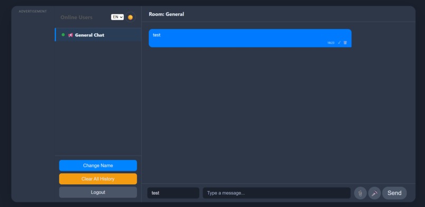
Task: Click the Send button
Action: pyautogui.click(x=394, y=193)
